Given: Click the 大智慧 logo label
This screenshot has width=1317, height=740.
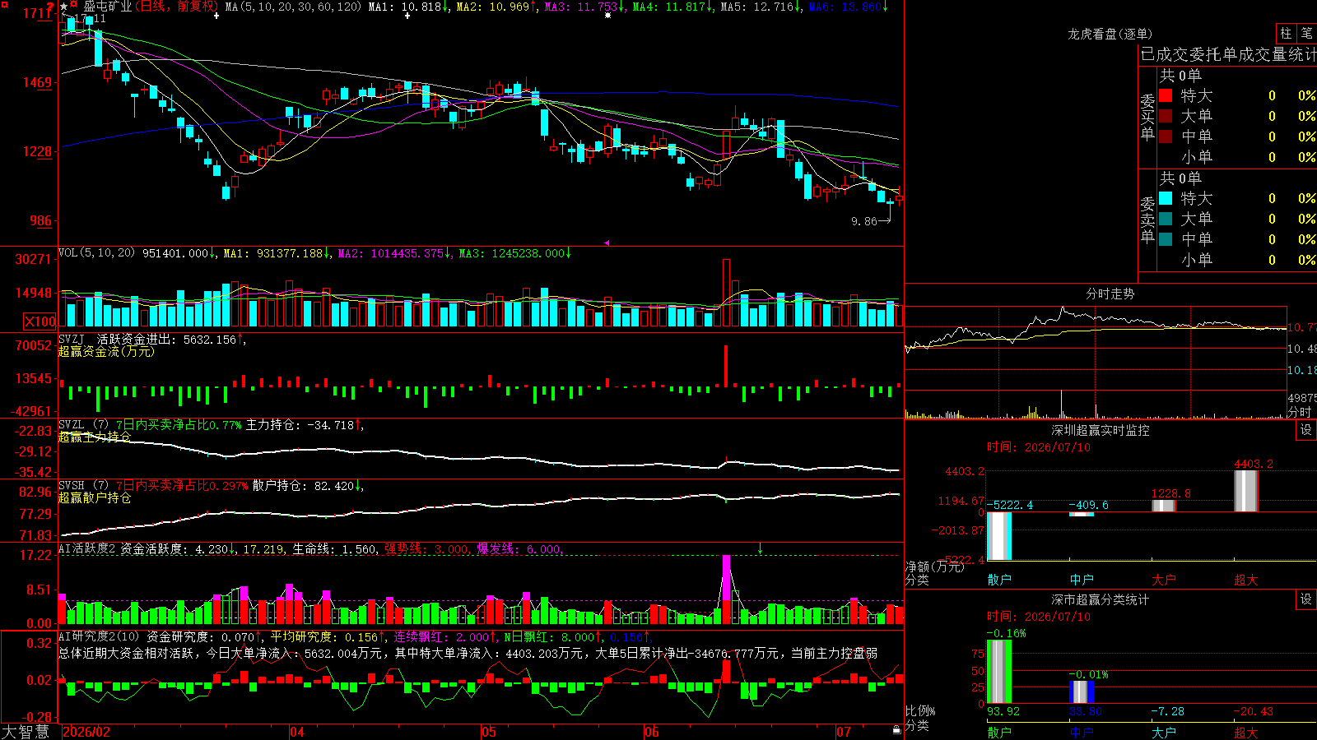Looking at the screenshot, I should tap(26, 732).
